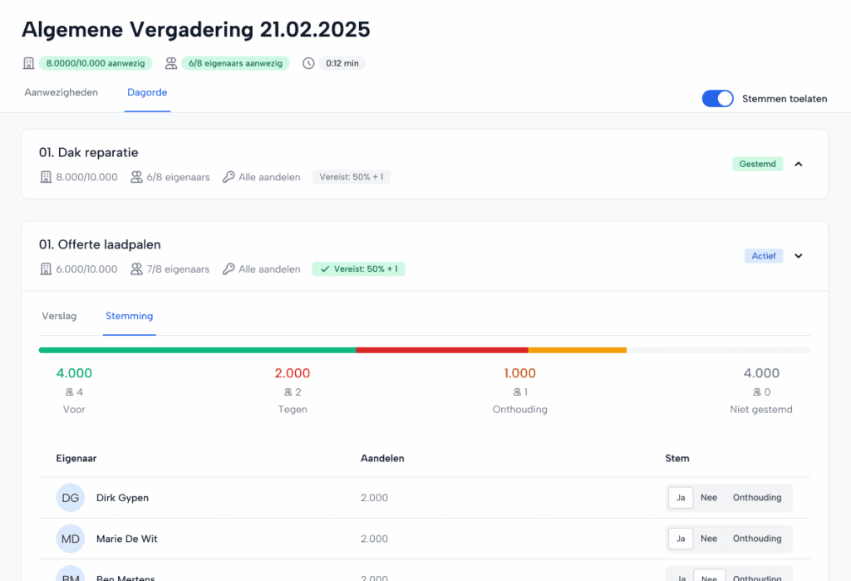The width and height of the screenshot is (851, 581).
Task: Select Nee for Dirk Gypen's vote
Action: tap(708, 498)
